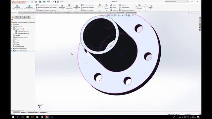Open File Explorer from the taskbar
Screen dimensions: 212x119
27,117
